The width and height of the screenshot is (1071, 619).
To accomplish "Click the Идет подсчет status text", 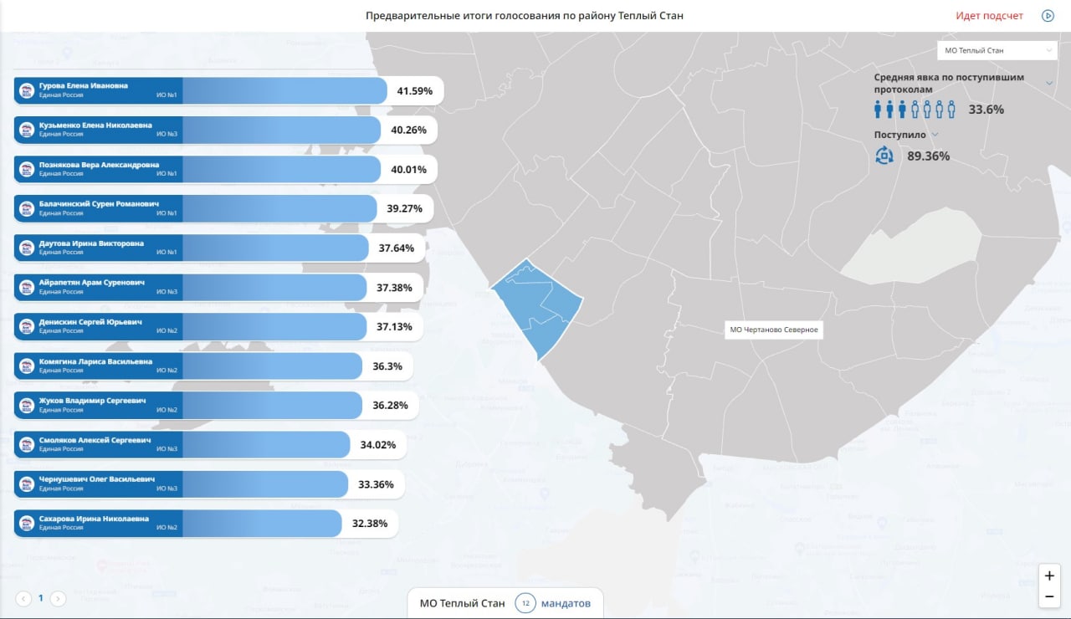I will click(989, 16).
